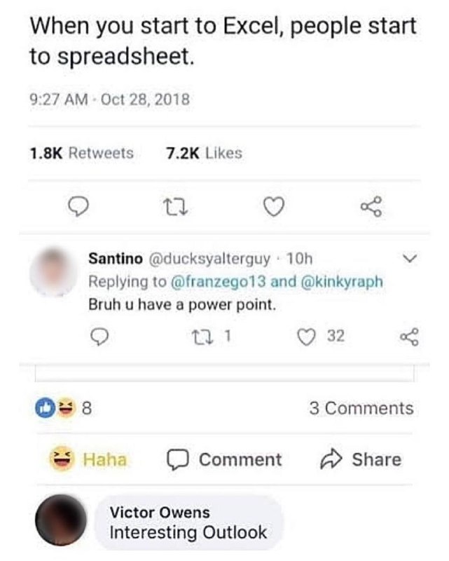Share the main tweet via share icon

coord(371,207)
